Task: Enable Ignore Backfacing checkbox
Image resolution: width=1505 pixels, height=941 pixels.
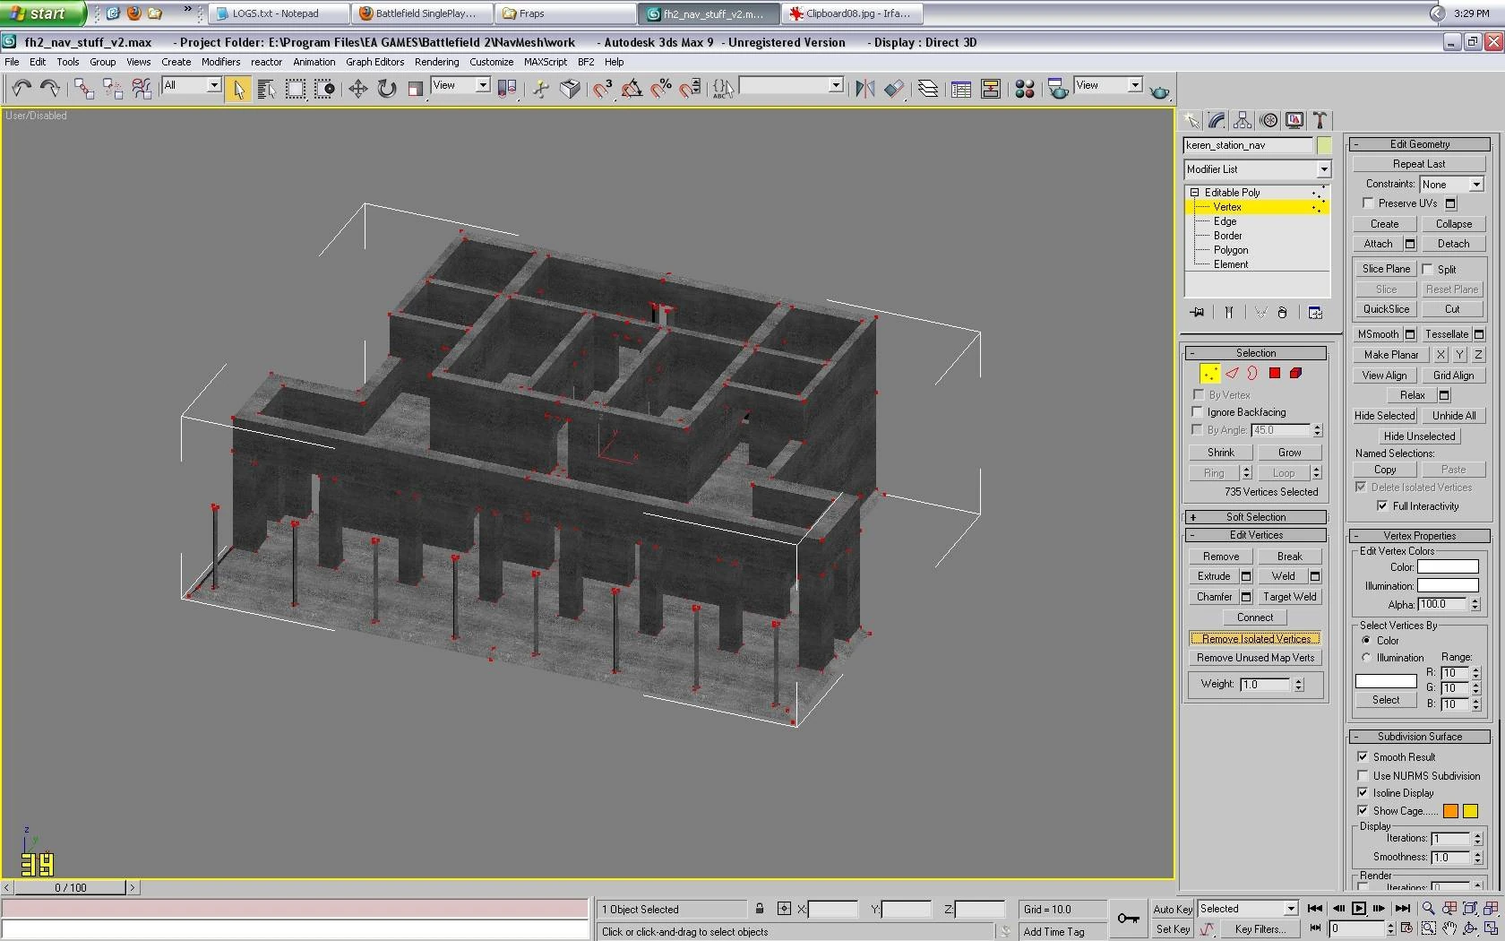Action: [1198, 412]
